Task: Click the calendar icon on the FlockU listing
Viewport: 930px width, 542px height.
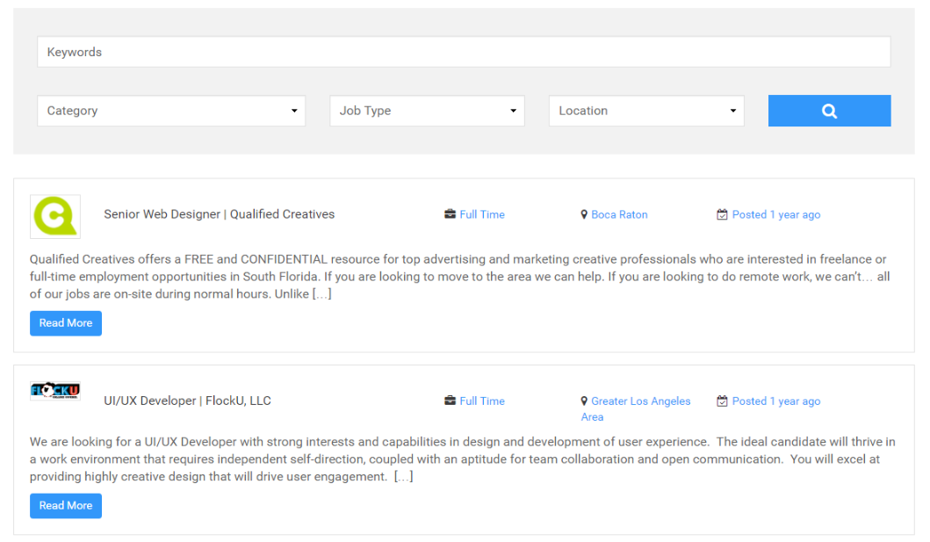Action: pos(721,401)
